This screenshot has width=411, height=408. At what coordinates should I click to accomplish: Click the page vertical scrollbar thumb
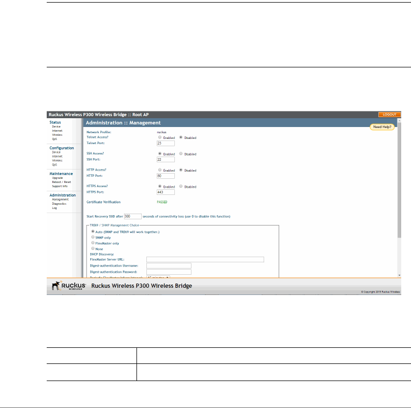(x=399, y=180)
